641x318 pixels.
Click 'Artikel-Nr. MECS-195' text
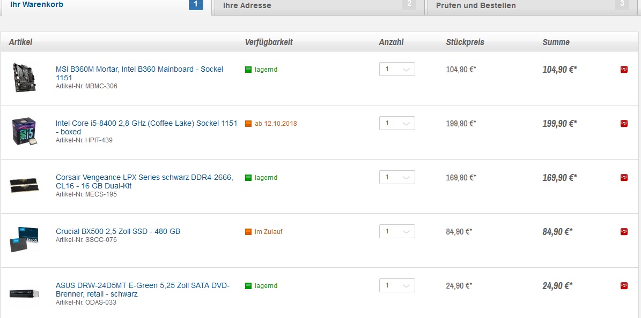click(x=86, y=194)
